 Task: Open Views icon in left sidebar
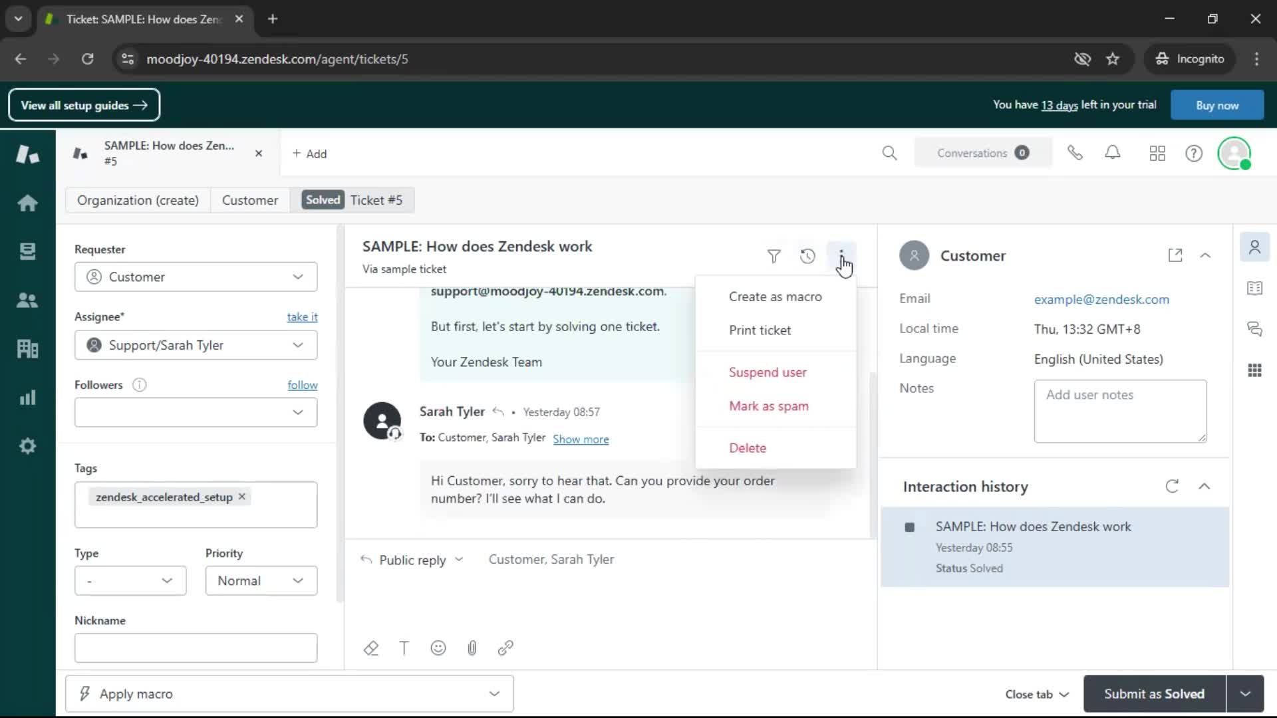pos(27,251)
